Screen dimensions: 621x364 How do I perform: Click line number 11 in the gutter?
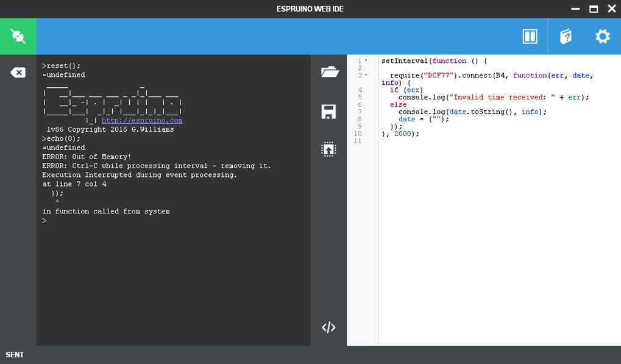(x=358, y=141)
